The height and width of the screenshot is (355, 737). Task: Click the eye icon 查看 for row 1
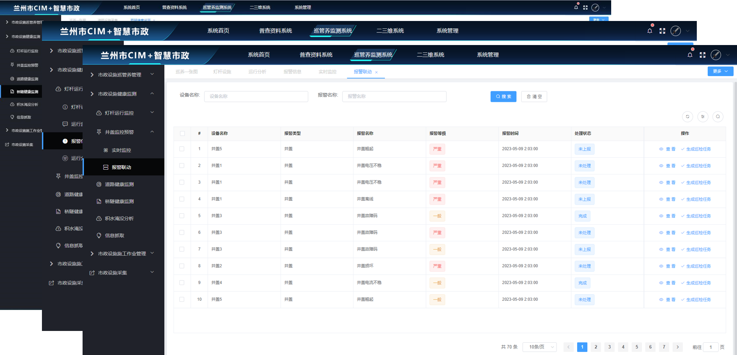(667, 149)
